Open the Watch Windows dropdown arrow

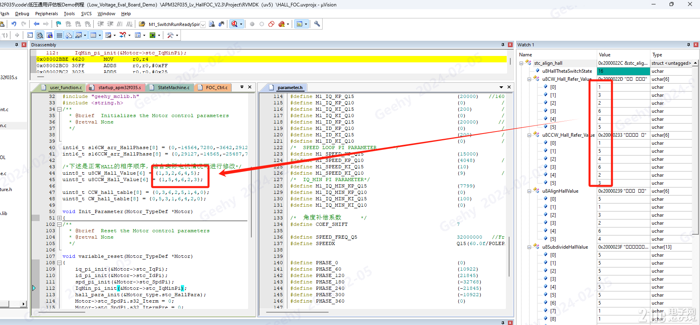point(85,35)
